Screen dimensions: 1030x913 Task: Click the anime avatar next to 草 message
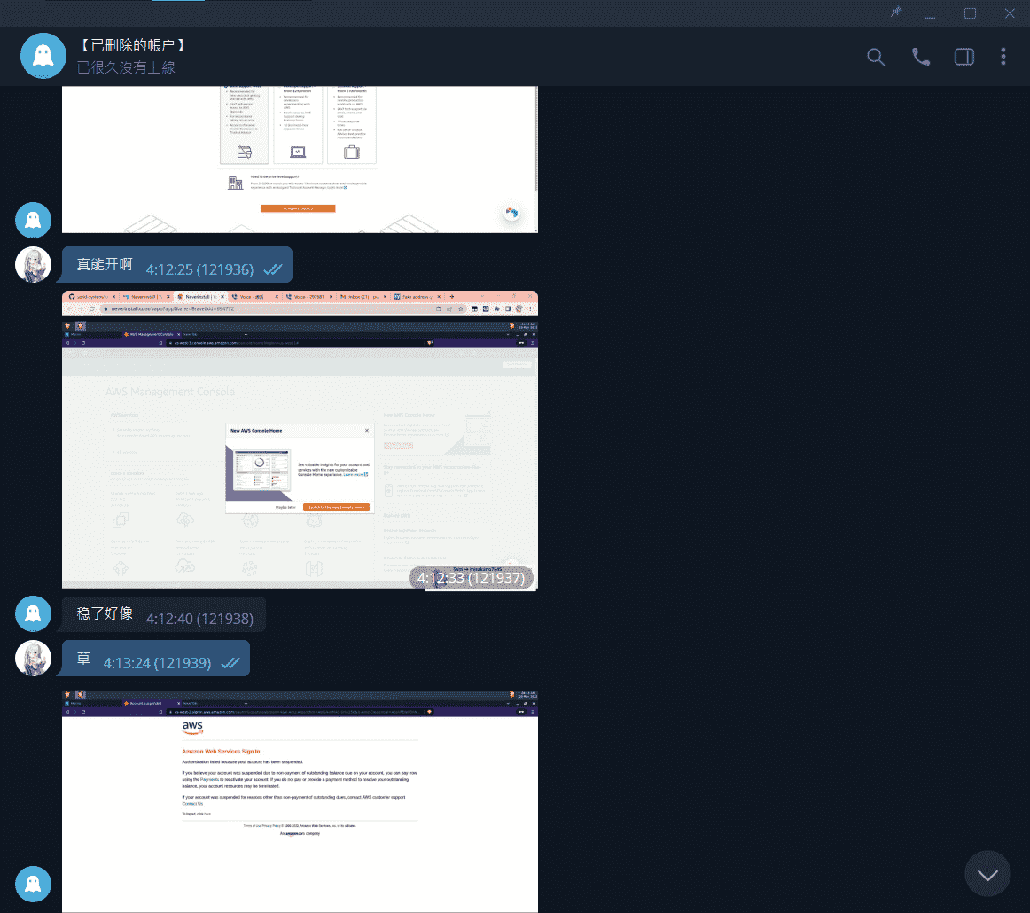[x=33, y=658]
